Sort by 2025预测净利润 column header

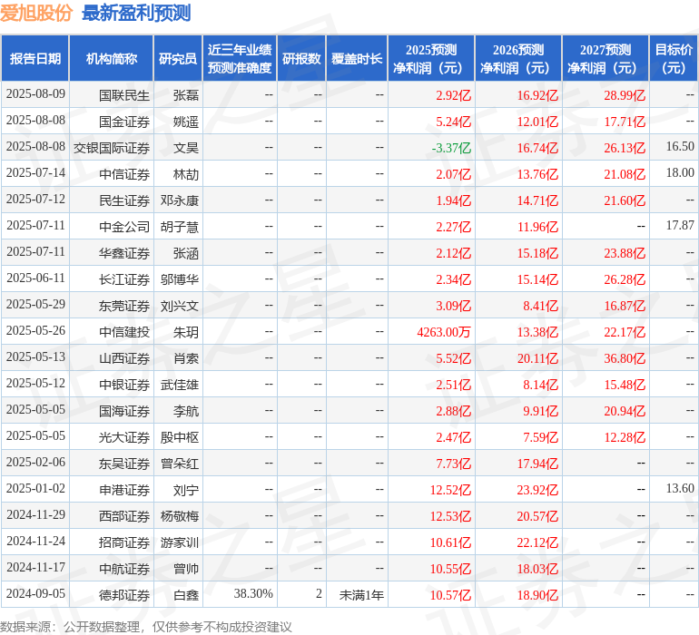point(431,59)
